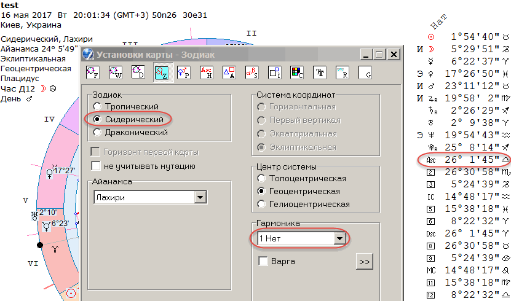The image size is (511, 301).
Task: Open the F settings toolbar icon
Action: [93, 73]
